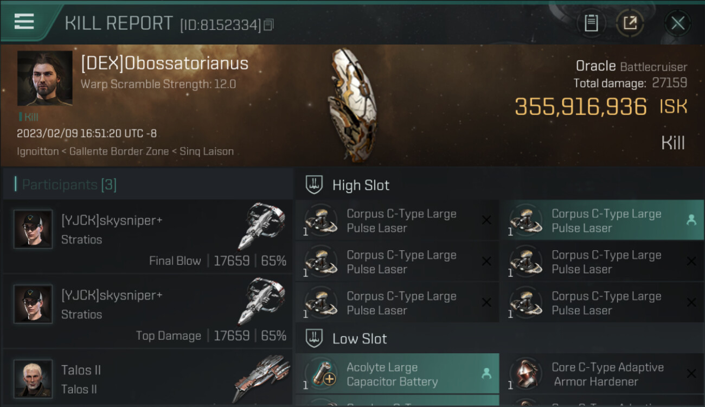Select skysniper+ Final Blow participant entry
Viewport: 705px width, 407px height.
[x=148, y=237]
